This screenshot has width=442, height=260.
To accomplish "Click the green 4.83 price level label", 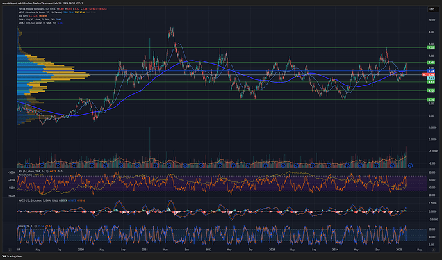I will 431,82.
